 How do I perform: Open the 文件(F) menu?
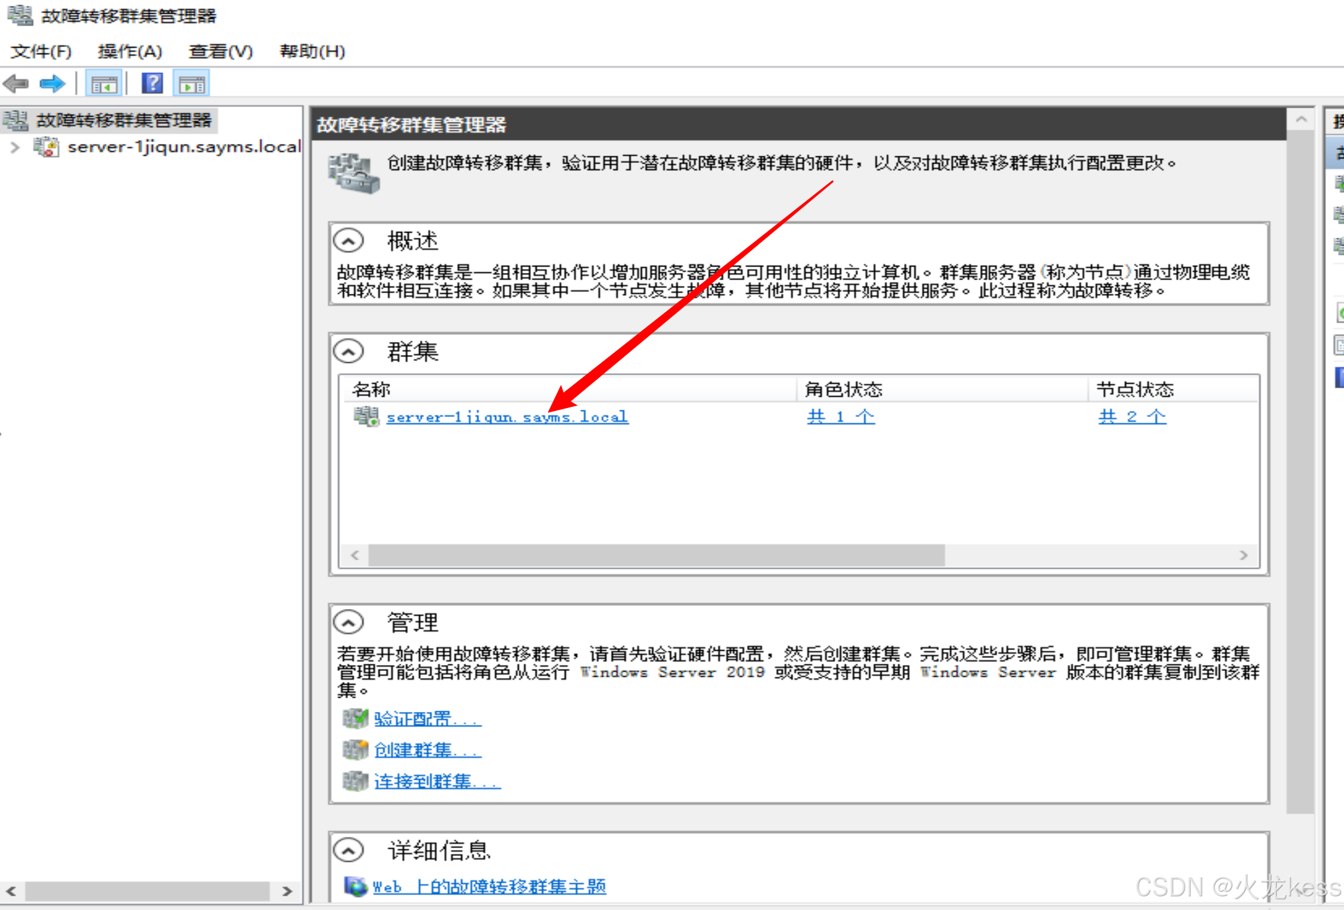(x=41, y=52)
